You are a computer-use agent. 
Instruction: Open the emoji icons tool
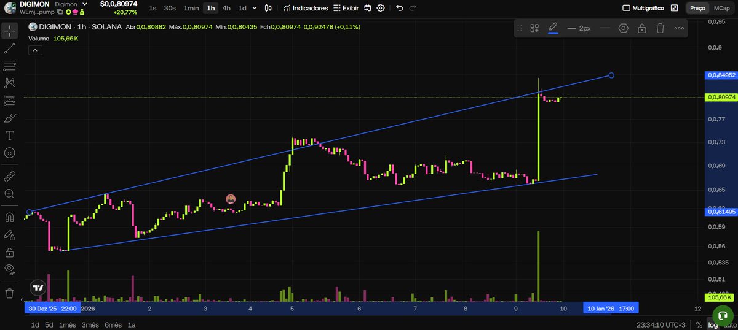point(9,152)
